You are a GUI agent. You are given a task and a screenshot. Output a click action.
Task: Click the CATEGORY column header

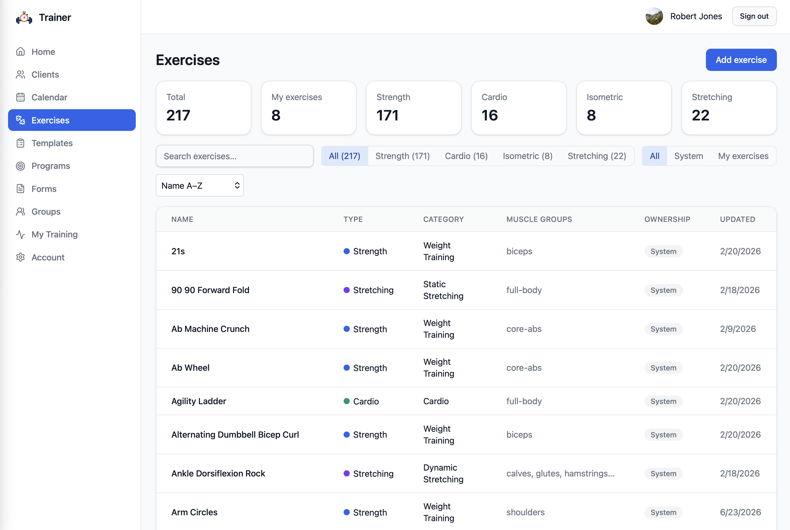pyautogui.click(x=443, y=219)
